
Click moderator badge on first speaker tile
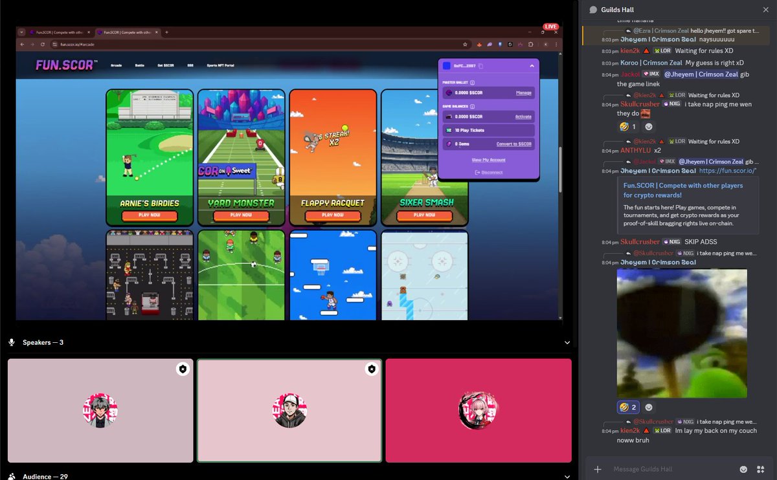click(x=183, y=369)
